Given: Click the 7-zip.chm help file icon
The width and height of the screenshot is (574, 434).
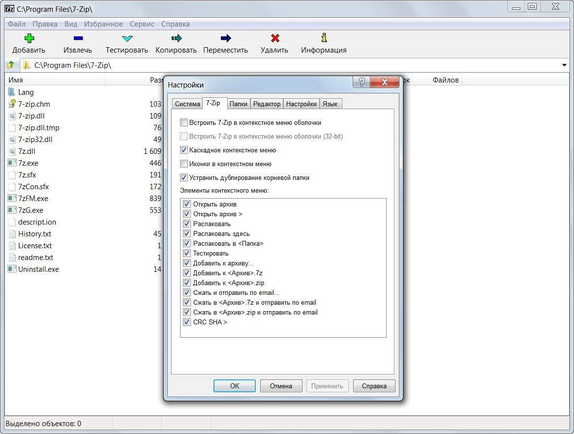Looking at the screenshot, I should 12,104.
